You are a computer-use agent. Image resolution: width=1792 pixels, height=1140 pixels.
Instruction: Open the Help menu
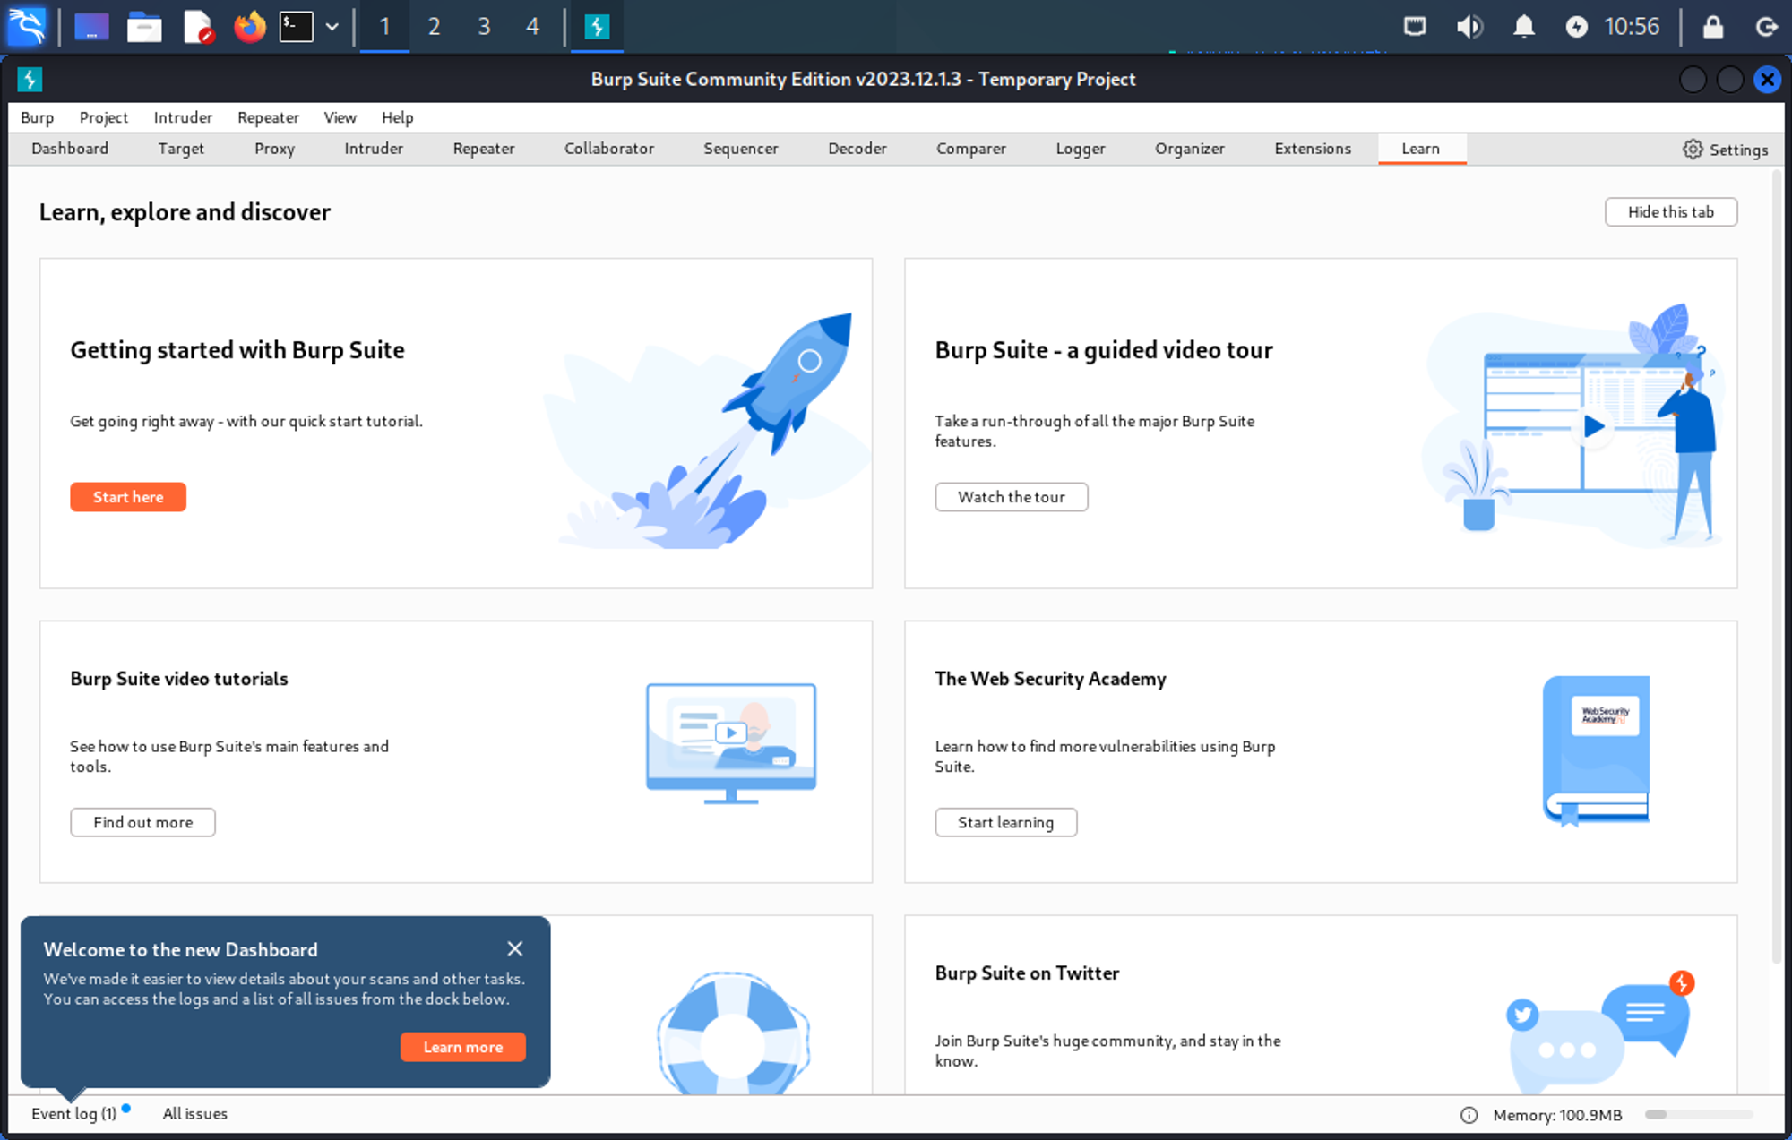point(397,118)
